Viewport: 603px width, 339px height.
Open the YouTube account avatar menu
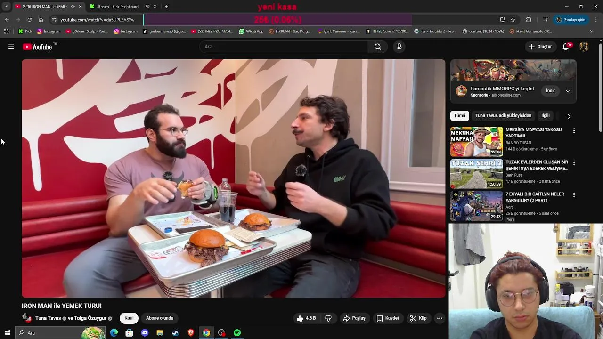(x=584, y=47)
